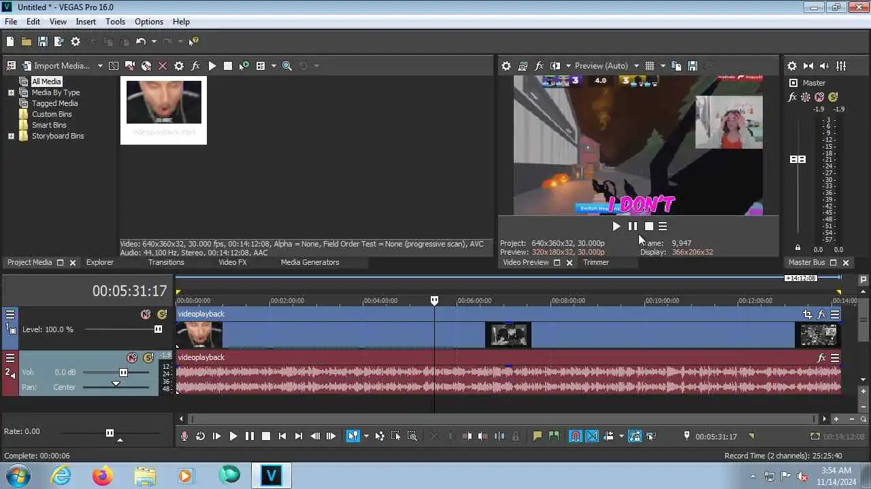
Task: Adjust the video track Level slider
Action: (158, 329)
